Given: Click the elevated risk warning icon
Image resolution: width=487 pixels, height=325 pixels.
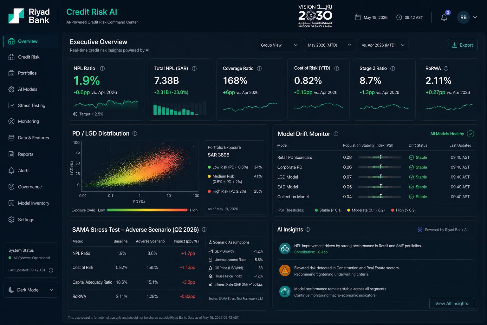Looking at the screenshot, I should 285,270.
